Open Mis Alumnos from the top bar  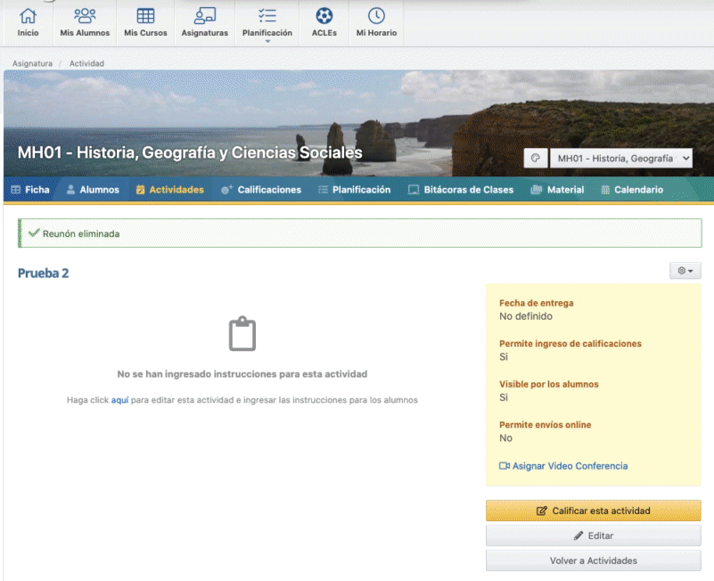pyautogui.click(x=85, y=17)
